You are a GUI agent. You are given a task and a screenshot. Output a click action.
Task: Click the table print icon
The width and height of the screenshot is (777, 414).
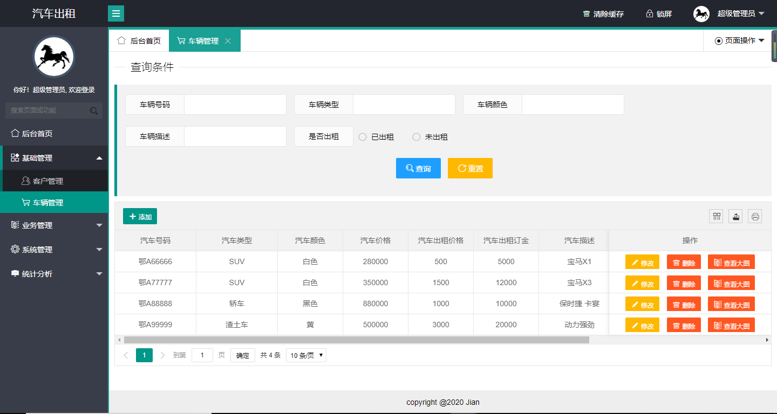tap(755, 216)
